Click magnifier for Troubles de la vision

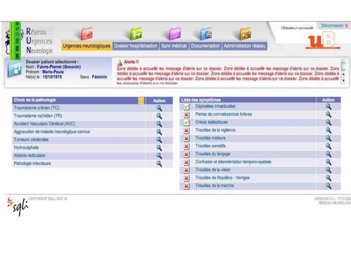tap(329, 170)
